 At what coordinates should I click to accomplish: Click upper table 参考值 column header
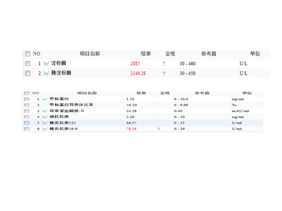[209, 54]
